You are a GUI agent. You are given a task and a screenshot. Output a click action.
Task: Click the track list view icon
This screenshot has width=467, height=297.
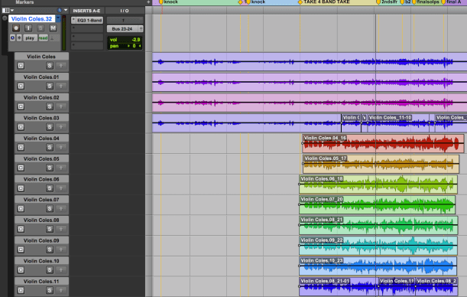click(x=5, y=11)
